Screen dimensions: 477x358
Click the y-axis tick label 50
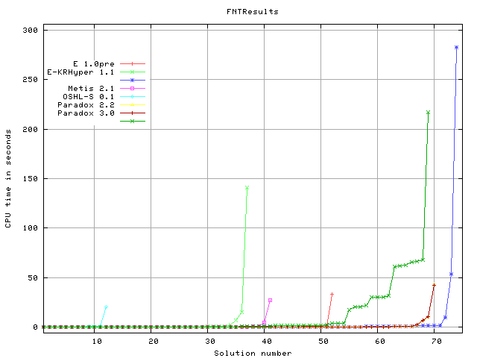tap(33, 278)
